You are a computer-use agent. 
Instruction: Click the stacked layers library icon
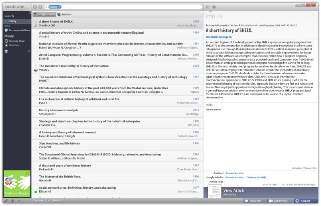point(6,51)
